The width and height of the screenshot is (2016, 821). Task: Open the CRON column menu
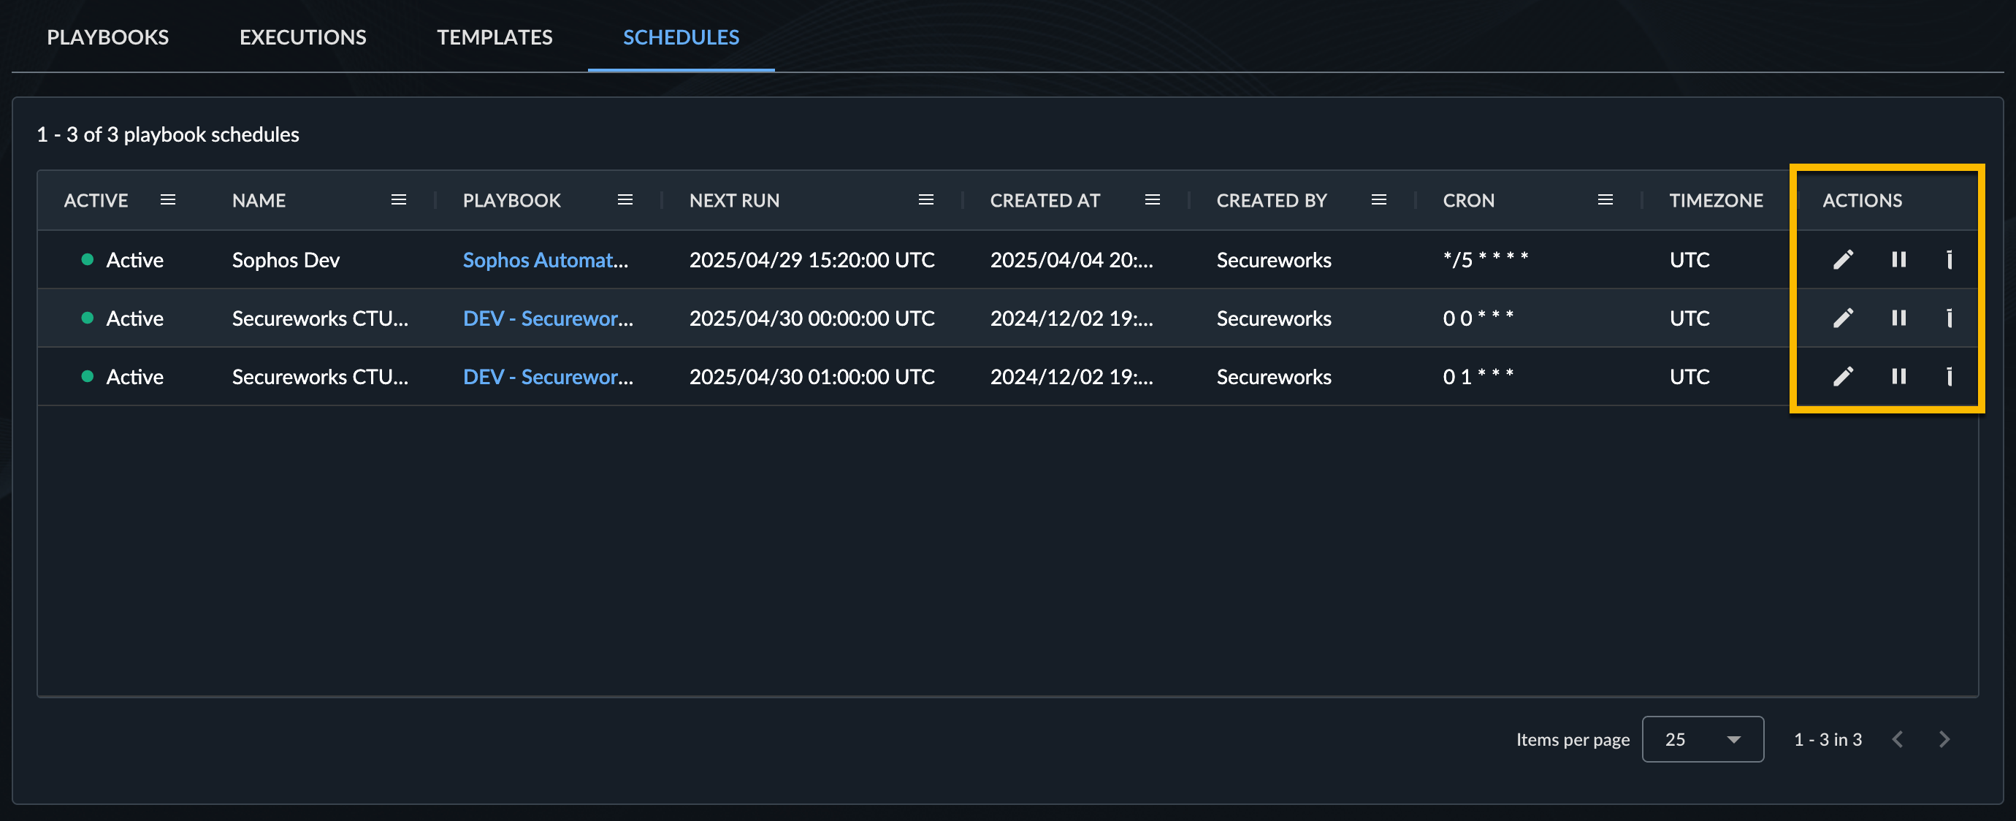(1605, 199)
